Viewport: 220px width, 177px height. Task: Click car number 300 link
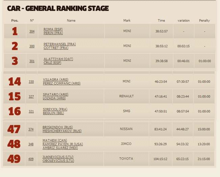32,46
